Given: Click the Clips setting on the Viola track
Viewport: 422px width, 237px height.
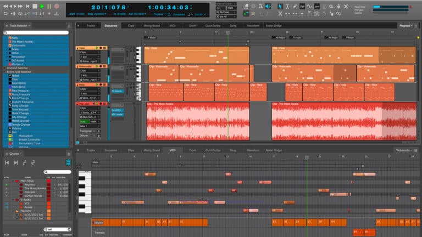Looking at the screenshot, I should coord(90,53).
